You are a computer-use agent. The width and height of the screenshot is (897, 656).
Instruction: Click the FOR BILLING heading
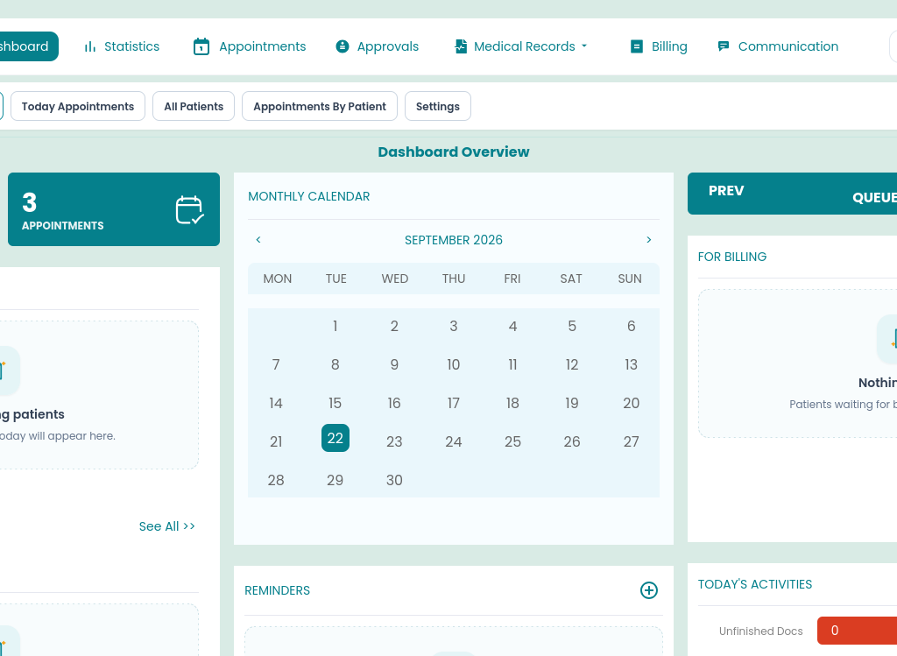(x=732, y=257)
